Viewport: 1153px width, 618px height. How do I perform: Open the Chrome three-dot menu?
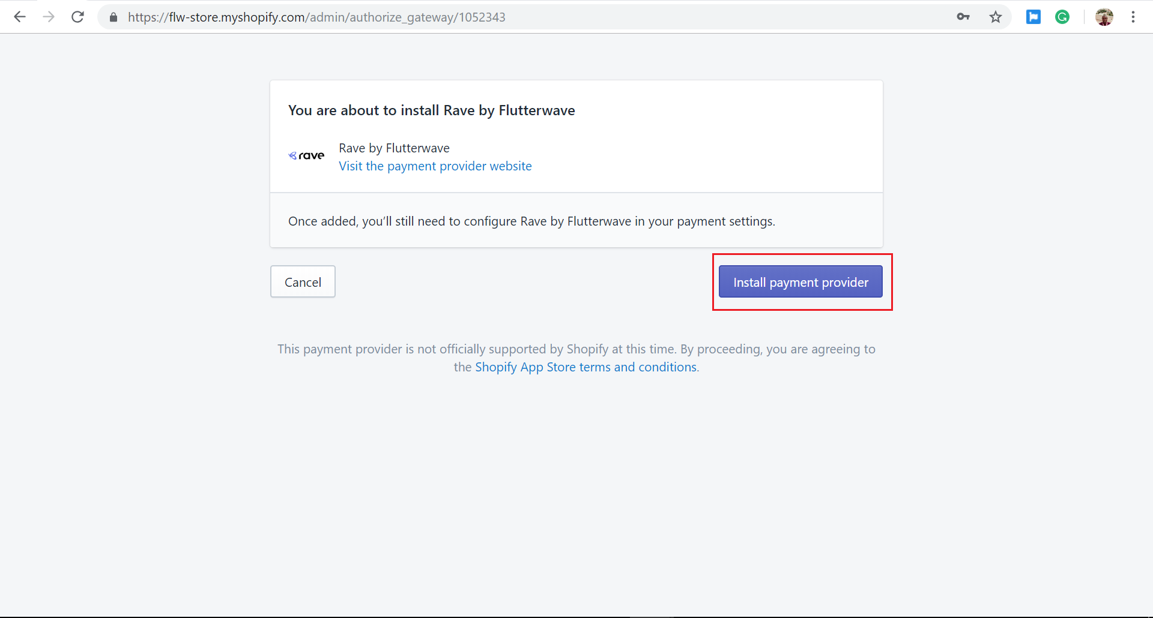coord(1133,17)
